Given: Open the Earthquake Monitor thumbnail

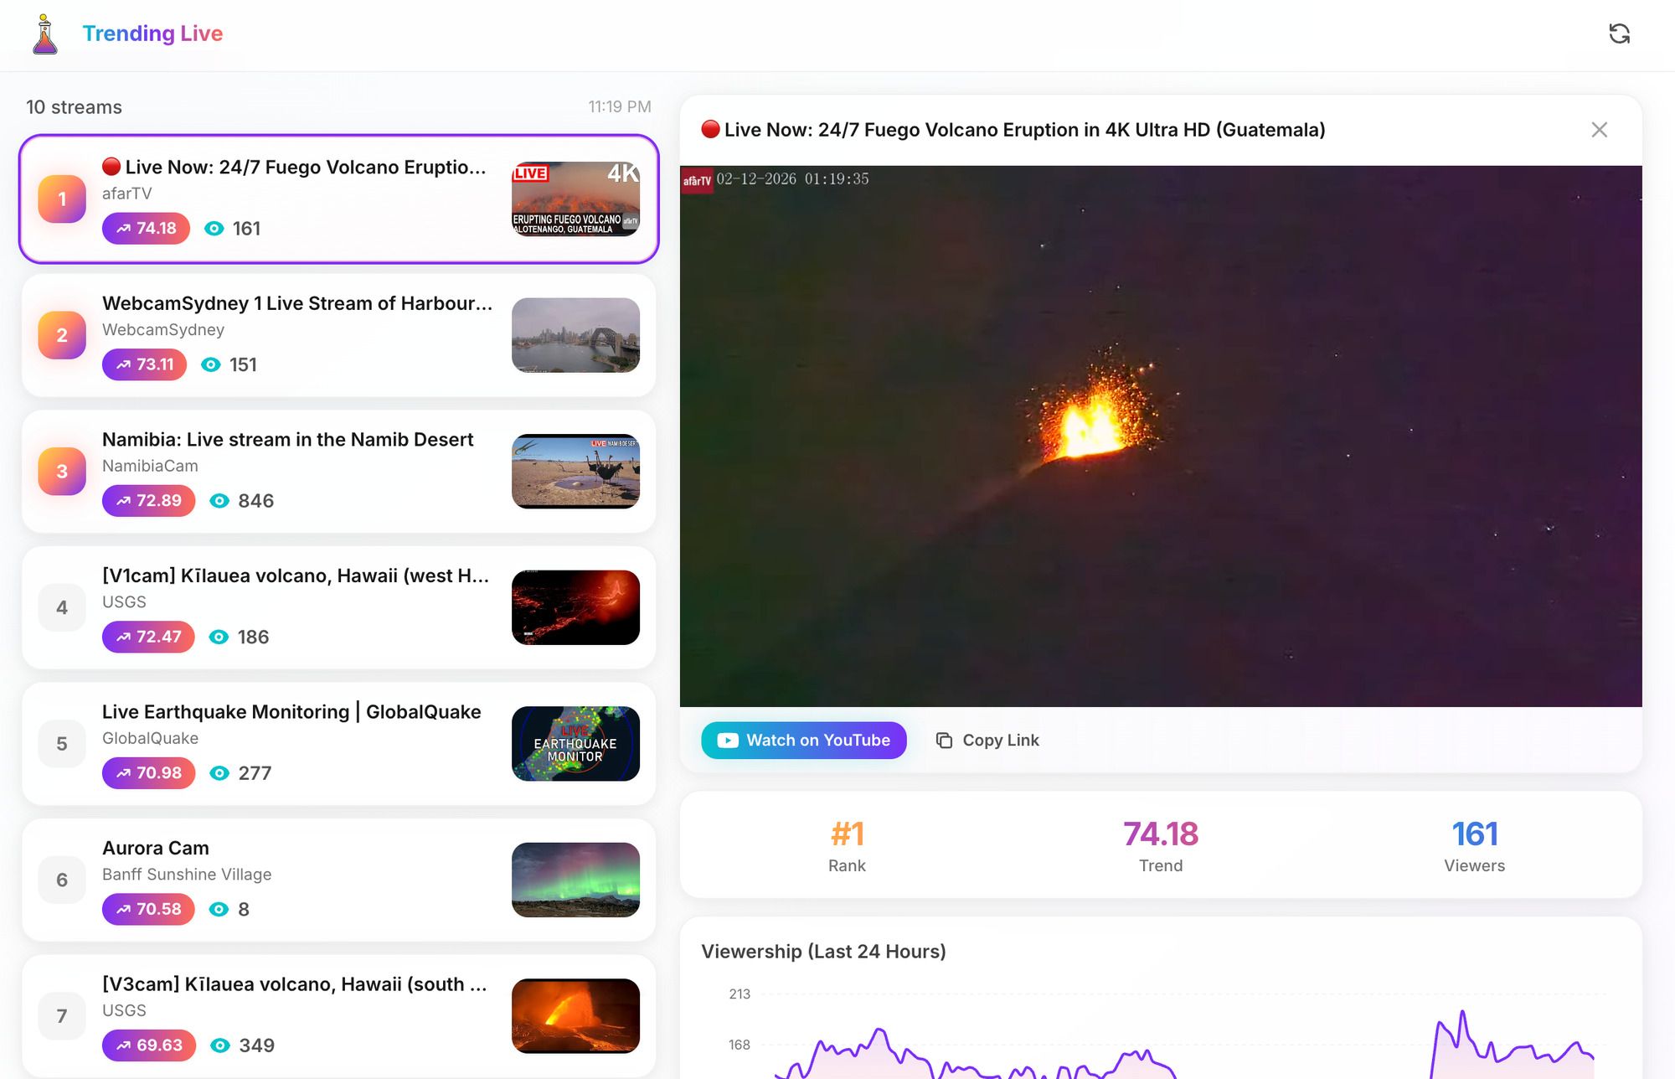Looking at the screenshot, I should coord(575,744).
